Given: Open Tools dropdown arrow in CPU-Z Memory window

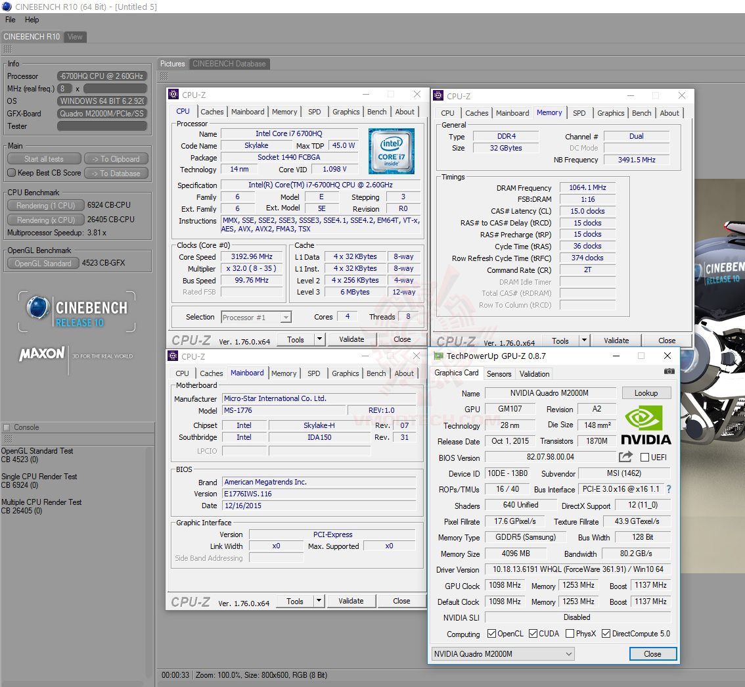Looking at the screenshot, I should [x=584, y=341].
